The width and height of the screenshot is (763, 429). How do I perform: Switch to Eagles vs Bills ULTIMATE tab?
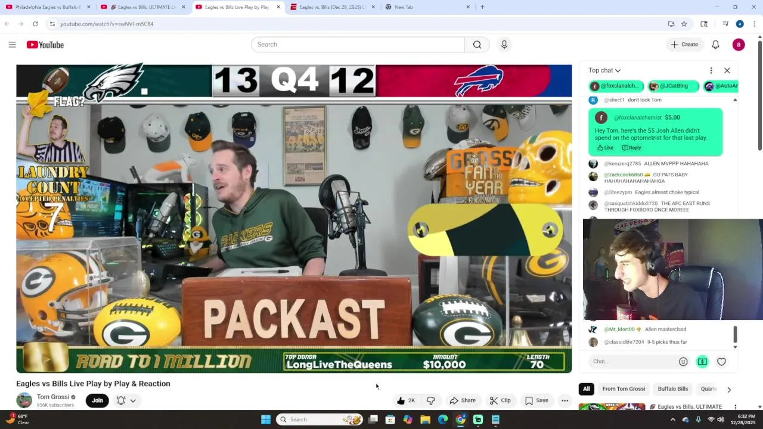coord(143,7)
